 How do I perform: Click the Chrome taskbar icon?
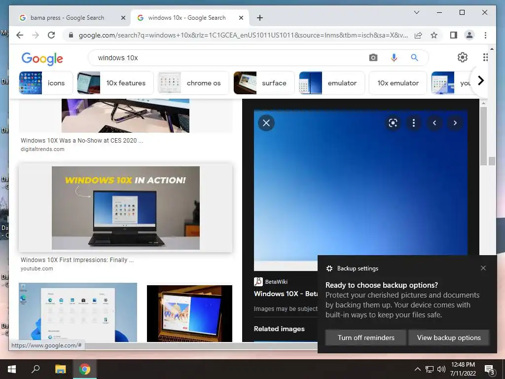coord(85,369)
